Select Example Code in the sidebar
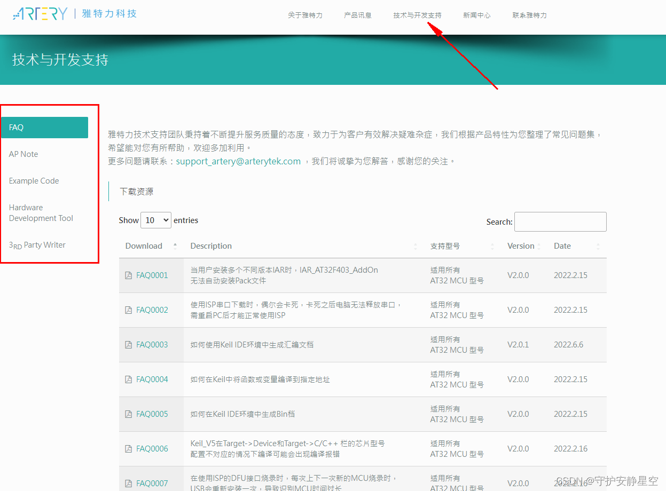This screenshot has height=491, width=666. [34, 181]
